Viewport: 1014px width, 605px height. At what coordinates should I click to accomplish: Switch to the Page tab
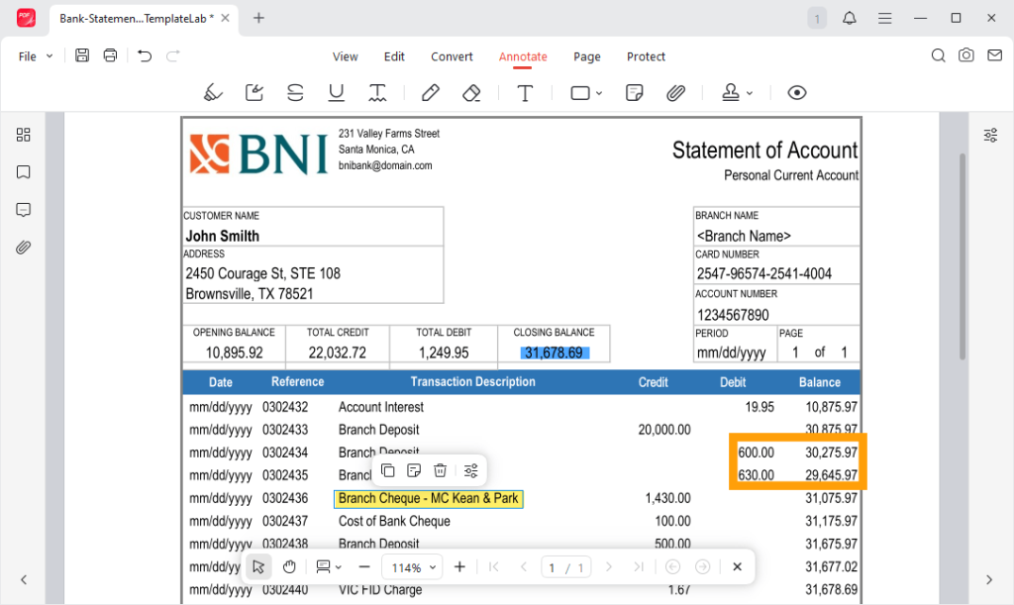click(x=587, y=56)
